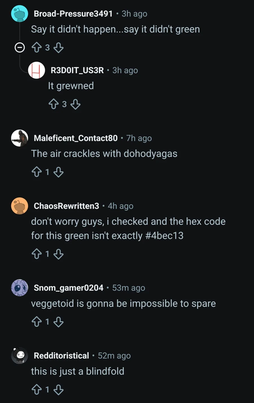254x403 pixels.
Task: Open Broad-Pressure3491's profile via username
Action: tap(73, 14)
